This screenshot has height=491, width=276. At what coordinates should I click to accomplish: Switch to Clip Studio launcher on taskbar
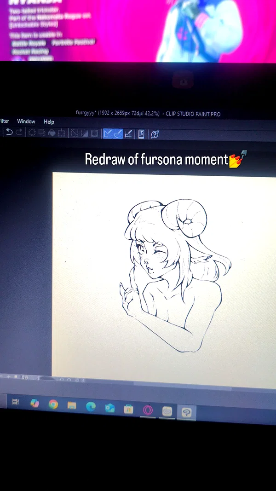167,411
